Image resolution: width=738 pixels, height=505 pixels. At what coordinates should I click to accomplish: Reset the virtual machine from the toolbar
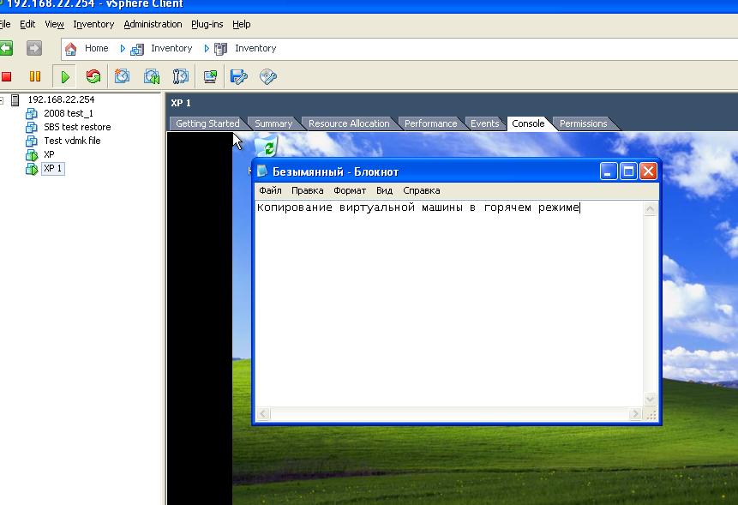[93, 76]
